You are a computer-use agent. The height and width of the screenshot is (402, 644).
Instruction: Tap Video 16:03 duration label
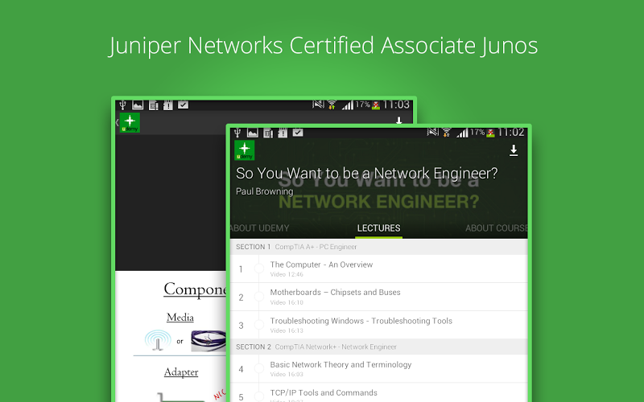[287, 374]
